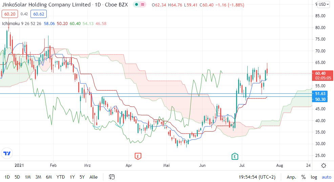
Task: Click the Ichimoku value 46.58
Action: (x=101, y=24)
